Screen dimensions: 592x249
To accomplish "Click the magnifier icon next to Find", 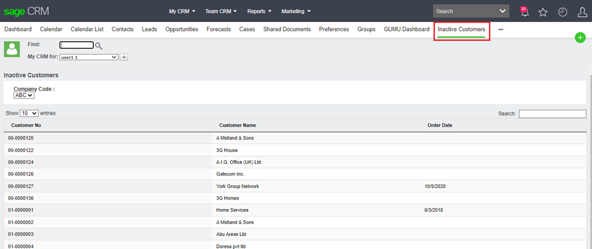I will point(99,46).
